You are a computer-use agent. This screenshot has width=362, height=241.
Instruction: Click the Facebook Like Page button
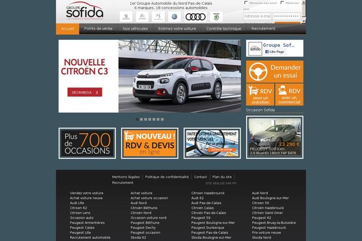click(275, 52)
